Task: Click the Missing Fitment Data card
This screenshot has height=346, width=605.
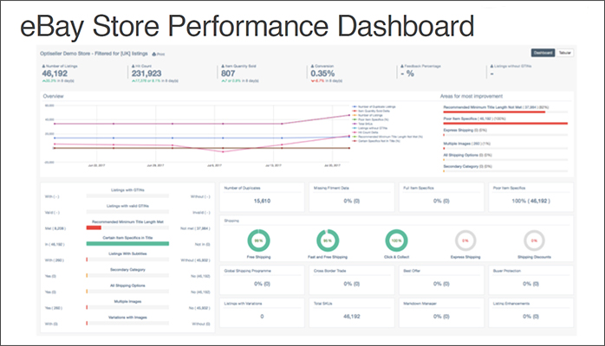Action: click(x=352, y=197)
